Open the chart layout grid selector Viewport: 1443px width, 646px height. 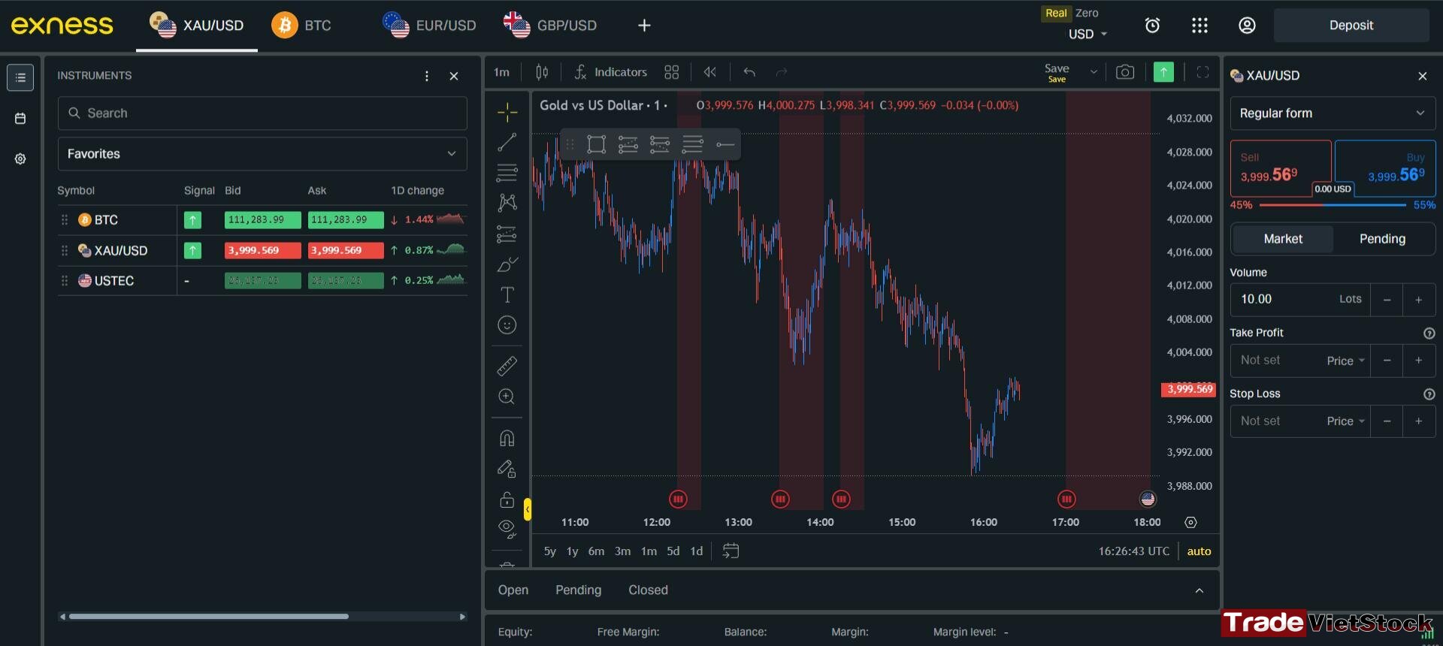point(672,72)
